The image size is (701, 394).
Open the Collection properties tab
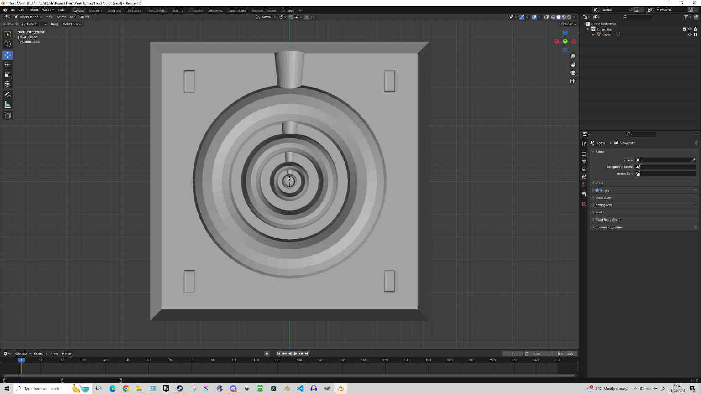pos(584,195)
